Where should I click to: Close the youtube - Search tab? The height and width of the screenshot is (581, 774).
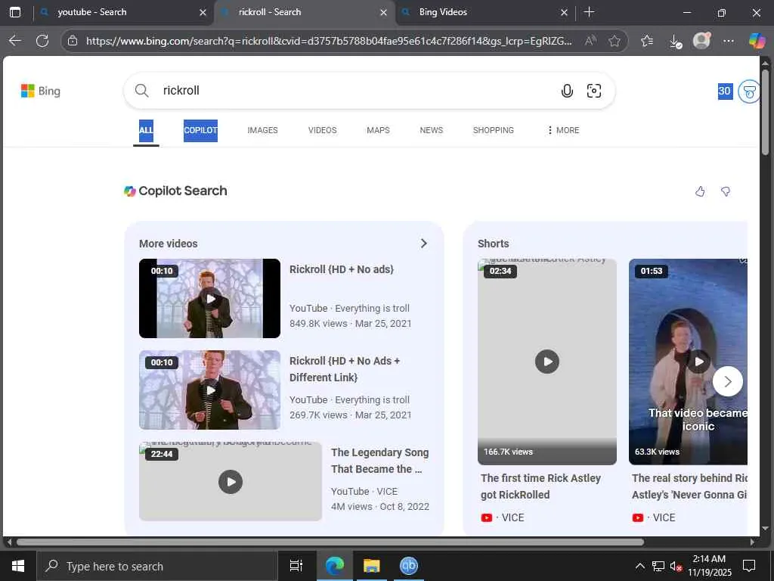pos(203,12)
